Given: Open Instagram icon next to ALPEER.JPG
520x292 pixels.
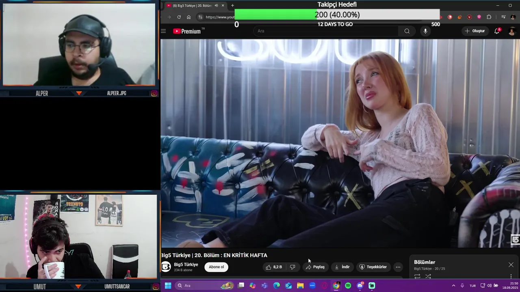Looking at the screenshot, I should (x=154, y=93).
